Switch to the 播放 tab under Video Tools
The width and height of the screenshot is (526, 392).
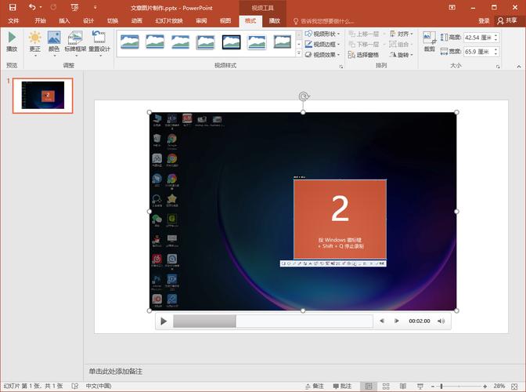(275, 21)
